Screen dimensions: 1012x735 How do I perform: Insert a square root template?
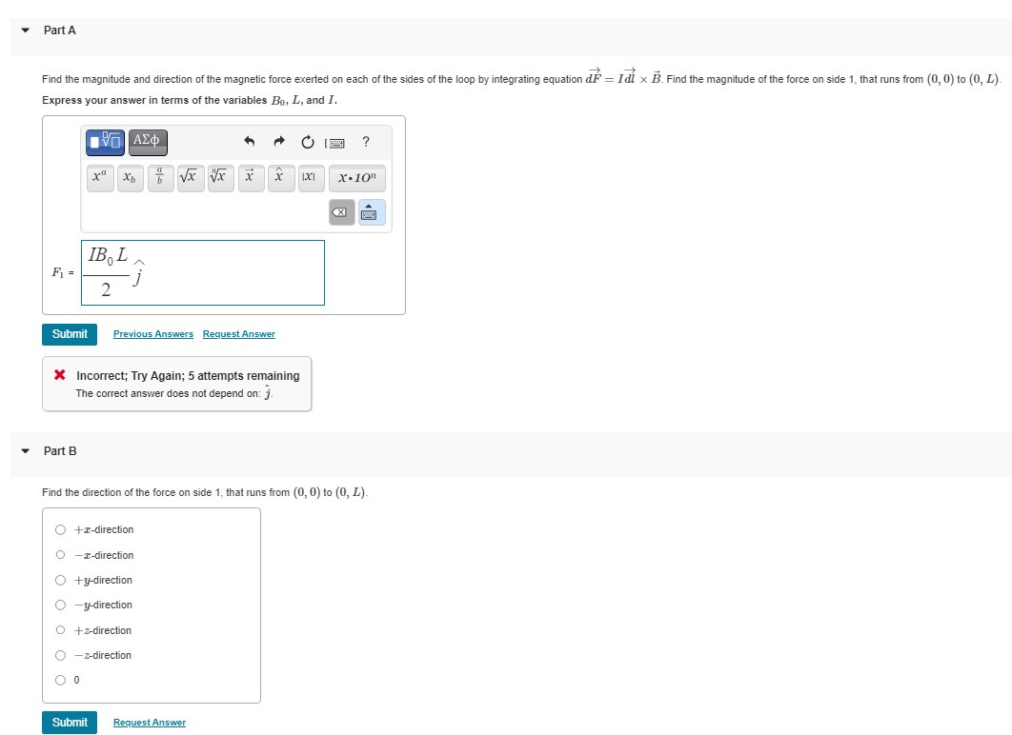point(191,178)
